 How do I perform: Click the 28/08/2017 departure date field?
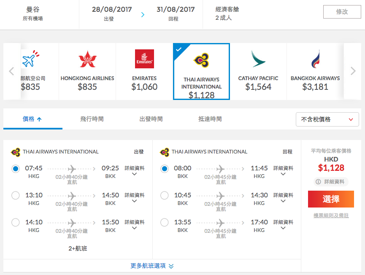pos(112,9)
